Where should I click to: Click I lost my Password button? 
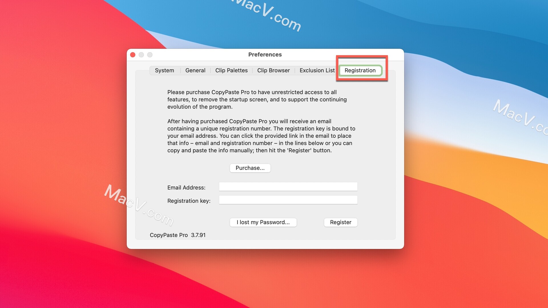point(263,222)
